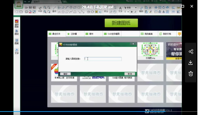Select the 平移 pan tool
The height and width of the screenshot is (115, 199).
[40, 9]
